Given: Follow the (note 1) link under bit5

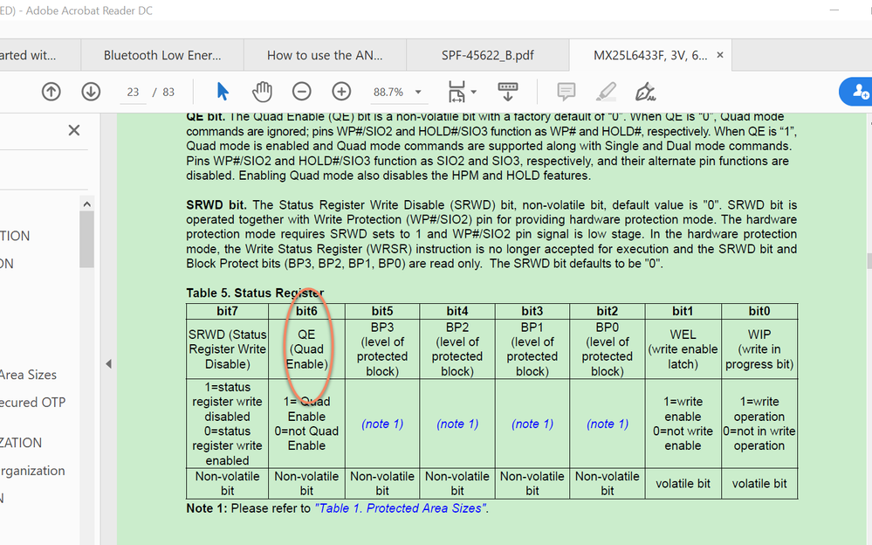Looking at the screenshot, I should point(382,424).
